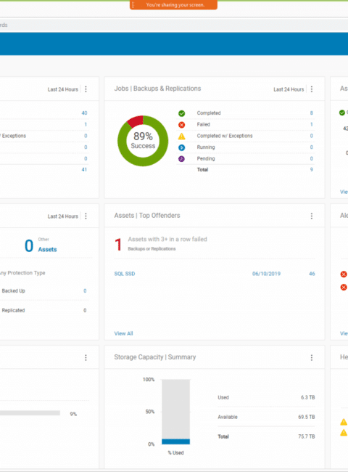Open the Completed jobs count 8
This screenshot has height=472, width=348.
[x=311, y=113]
